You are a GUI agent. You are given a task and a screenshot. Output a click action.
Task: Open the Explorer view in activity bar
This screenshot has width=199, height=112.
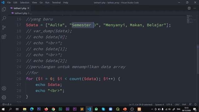pyautogui.click(x=4, y=9)
